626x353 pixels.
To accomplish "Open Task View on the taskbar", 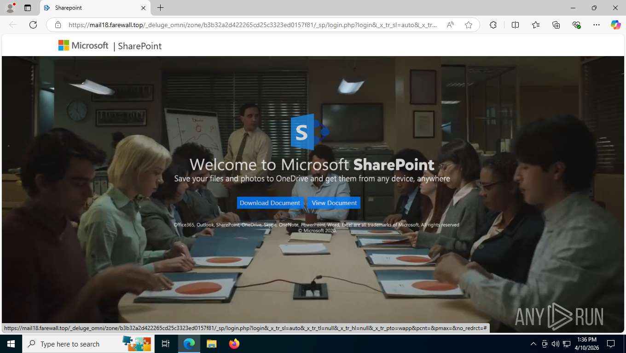I will tap(166, 344).
